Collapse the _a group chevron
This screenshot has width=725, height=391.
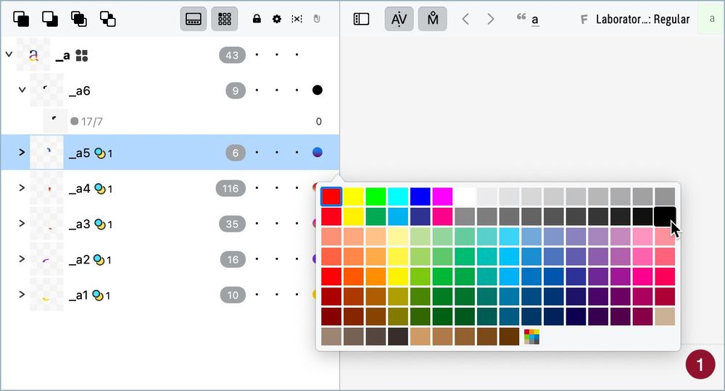[x=9, y=54]
